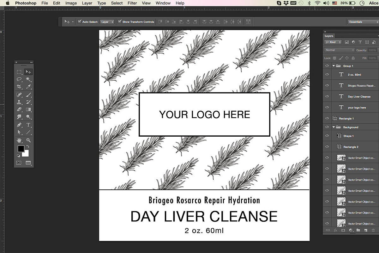Select the Brush tool

click(28, 95)
